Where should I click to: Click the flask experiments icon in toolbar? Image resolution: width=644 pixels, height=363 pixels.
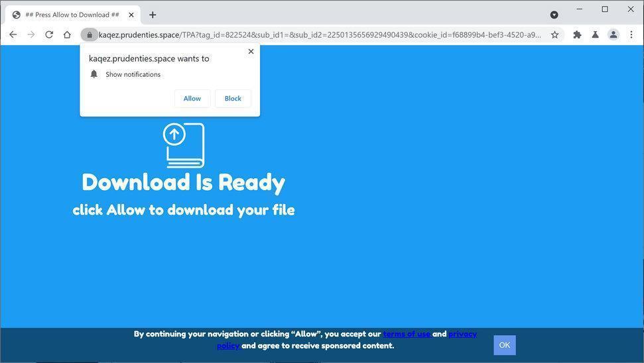(595, 35)
